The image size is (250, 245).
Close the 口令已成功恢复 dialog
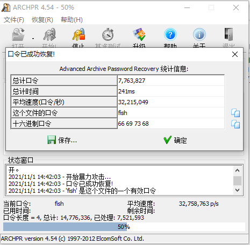click(235, 54)
